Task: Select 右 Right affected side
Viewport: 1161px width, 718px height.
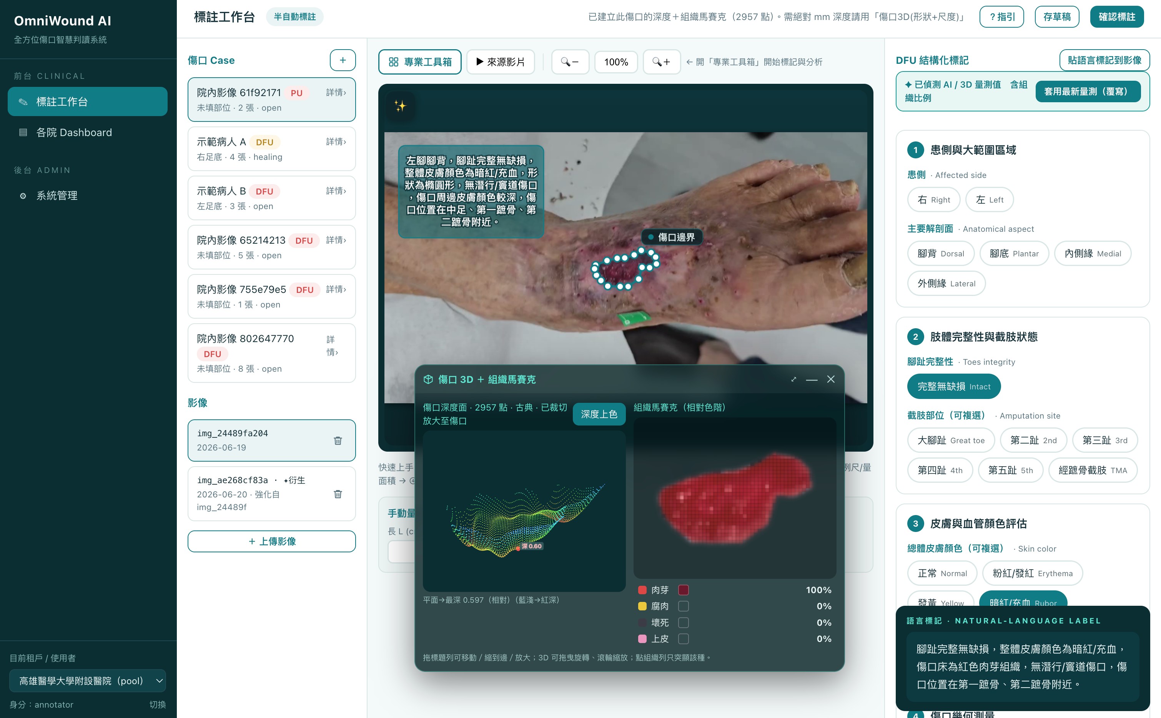Action: (933, 199)
